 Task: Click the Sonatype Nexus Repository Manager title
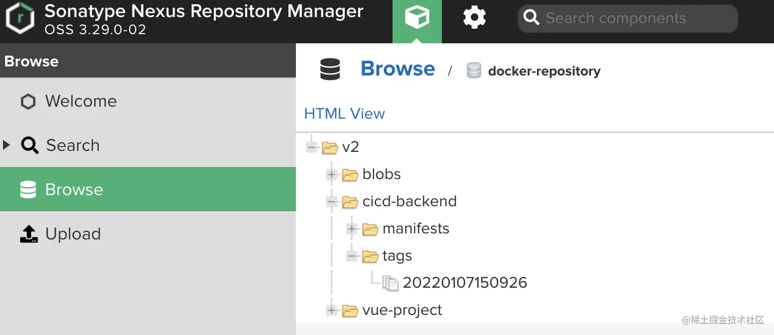tap(204, 11)
